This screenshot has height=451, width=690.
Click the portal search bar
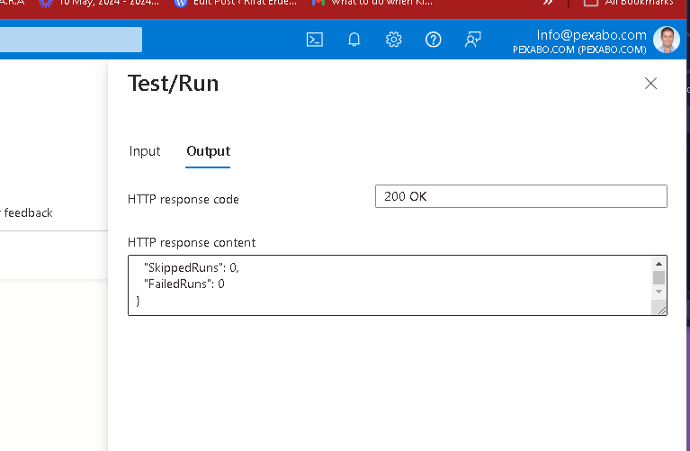71,40
